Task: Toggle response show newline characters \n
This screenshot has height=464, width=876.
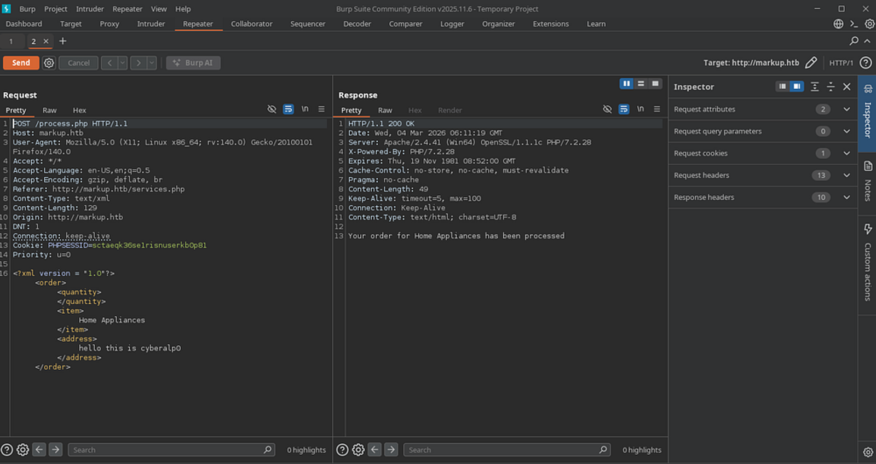Action: (641, 109)
